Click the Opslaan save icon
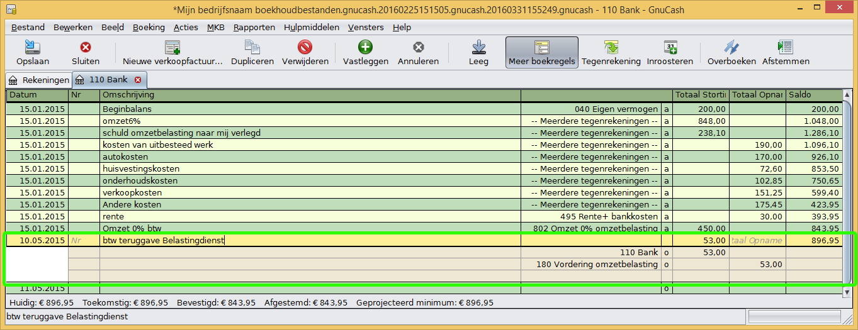The height and width of the screenshot is (330, 858). pyautogui.click(x=33, y=47)
